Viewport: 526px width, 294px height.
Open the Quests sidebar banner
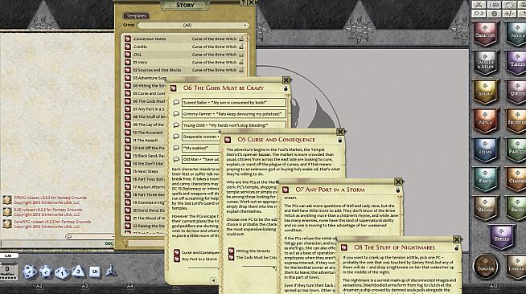click(517, 92)
